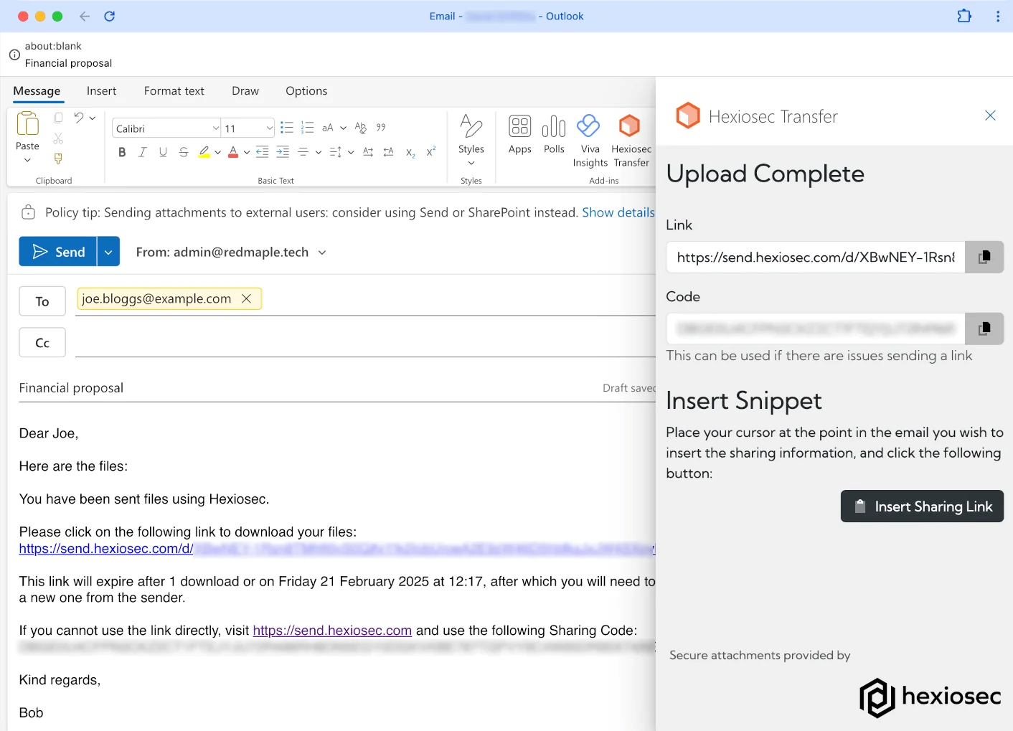Image resolution: width=1013 pixels, height=731 pixels.
Task: Toggle Italic formatting
Action: coord(143,152)
